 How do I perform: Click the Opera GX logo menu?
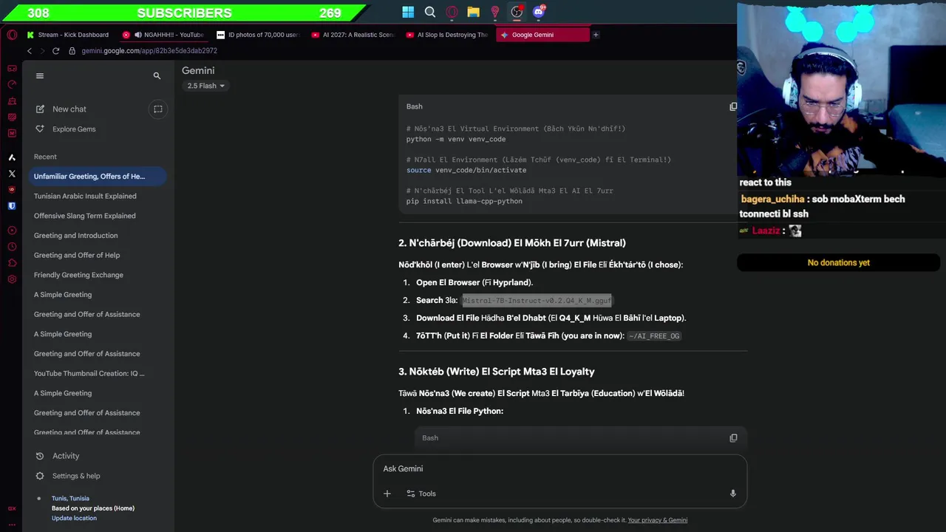(12, 35)
